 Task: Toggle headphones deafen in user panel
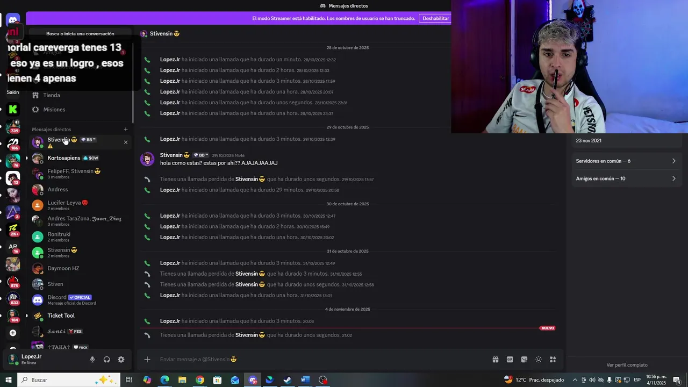[x=106, y=360]
